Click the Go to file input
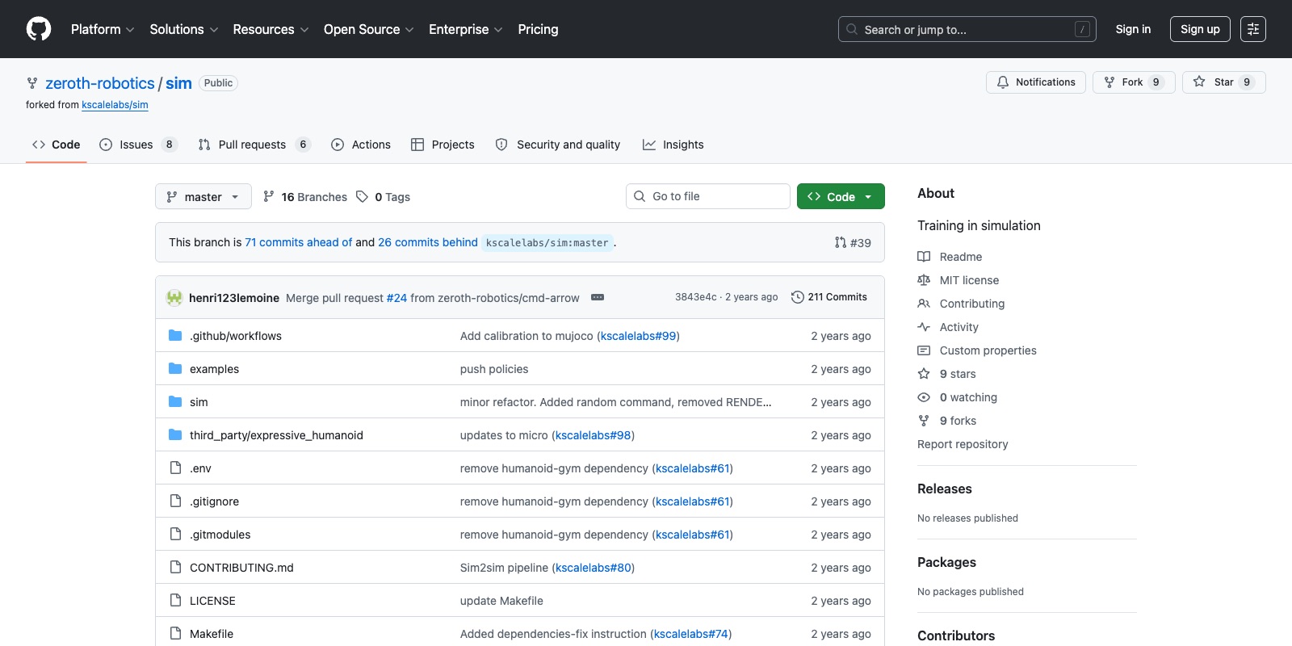 (x=708, y=196)
